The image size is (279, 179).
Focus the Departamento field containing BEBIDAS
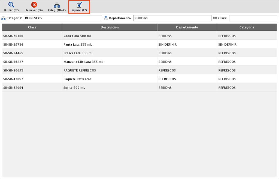pyautogui.click(x=172, y=18)
